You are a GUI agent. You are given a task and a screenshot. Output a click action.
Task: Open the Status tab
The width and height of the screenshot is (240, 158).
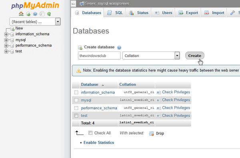coord(138,13)
